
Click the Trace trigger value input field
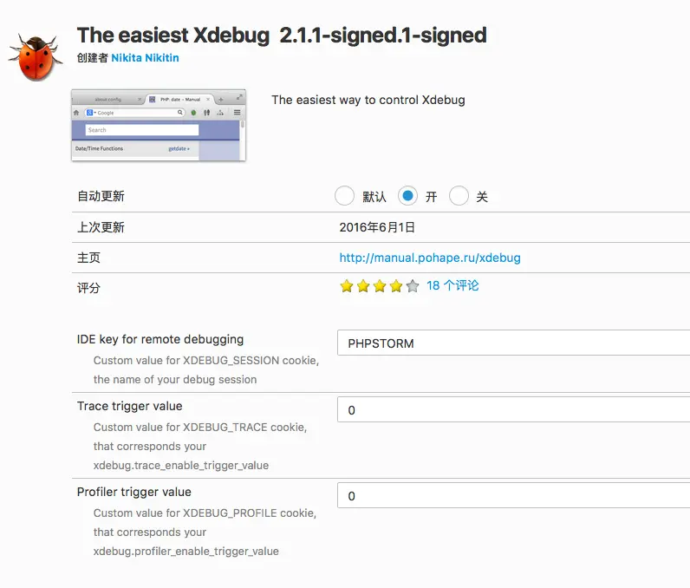(x=513, y=410)
